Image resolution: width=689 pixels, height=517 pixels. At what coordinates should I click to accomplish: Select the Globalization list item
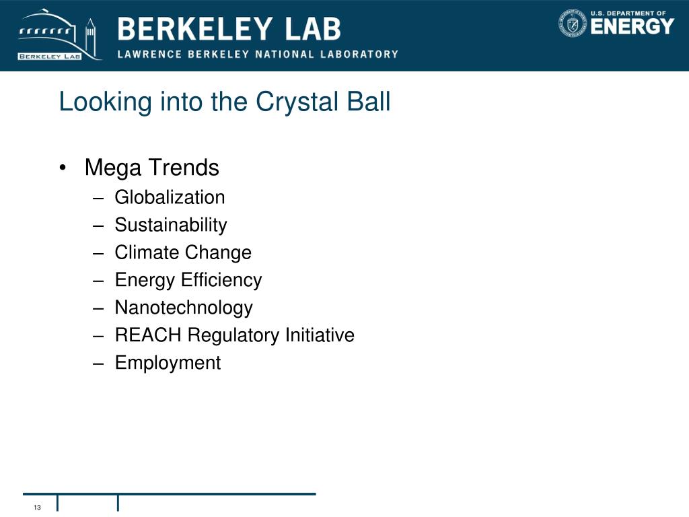(x=170, y=197)
